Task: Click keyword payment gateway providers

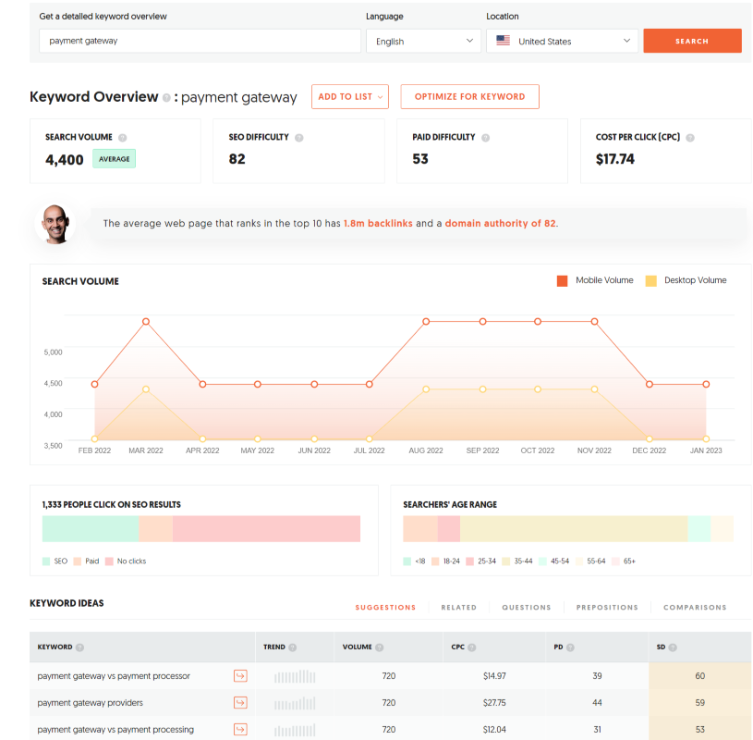Action: click(x=91, y=703)
